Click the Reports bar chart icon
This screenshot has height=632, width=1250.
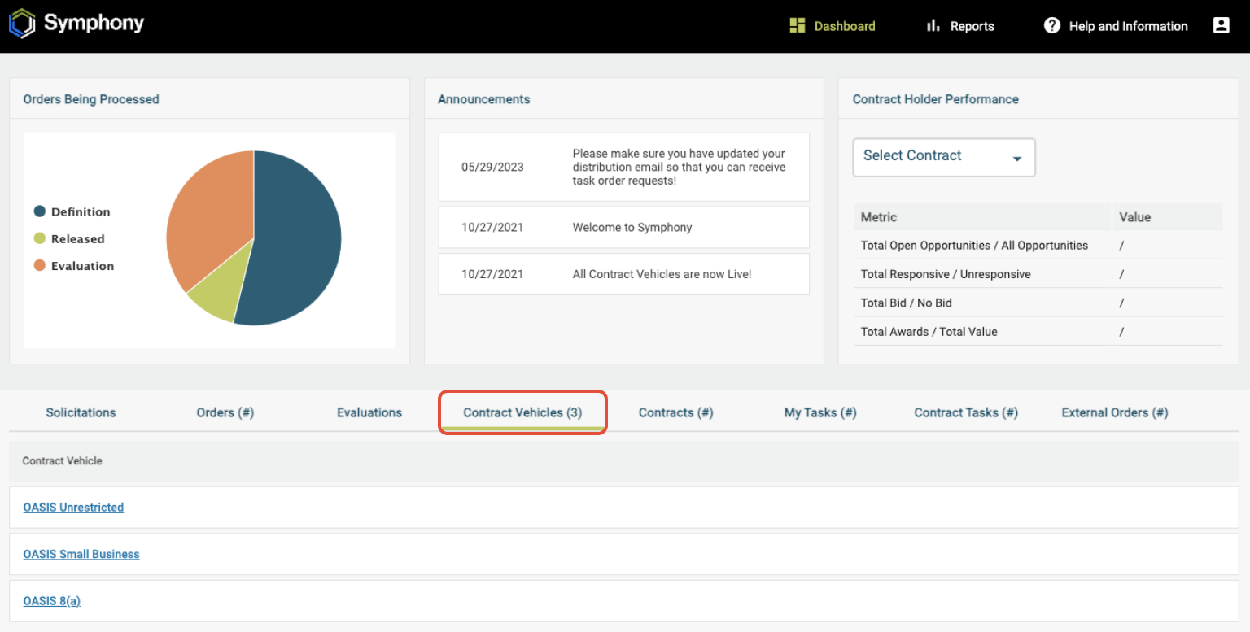(x=933, y=26)
